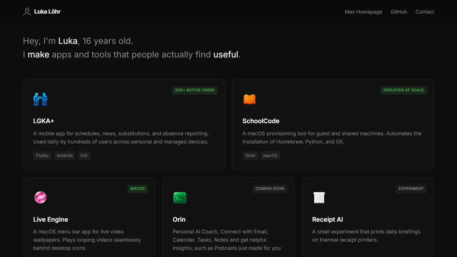The width and height of the screenshot is (457, 257).
Task: Click the EXPERIMENT badge on Receipt AI card
Action: pos(411,188)
